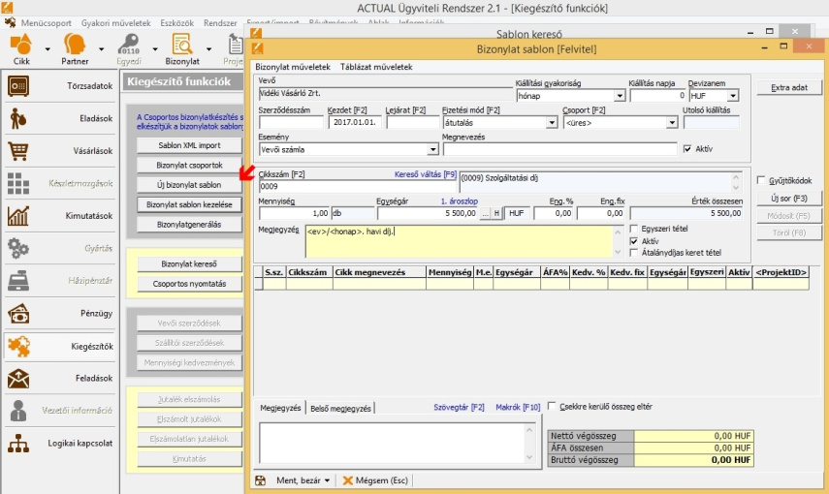829x494 pixels.
Task: Expand the Fizetési mód átutalás dropdown
Action: pos(552,123)
